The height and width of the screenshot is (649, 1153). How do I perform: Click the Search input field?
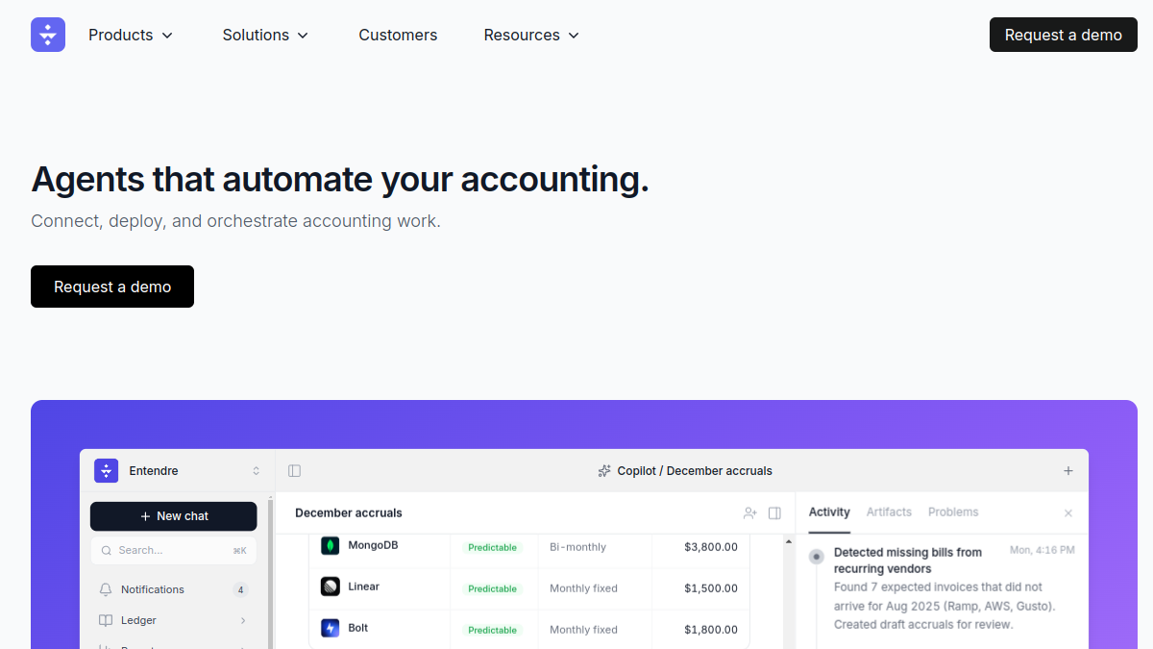coord(174,551)
